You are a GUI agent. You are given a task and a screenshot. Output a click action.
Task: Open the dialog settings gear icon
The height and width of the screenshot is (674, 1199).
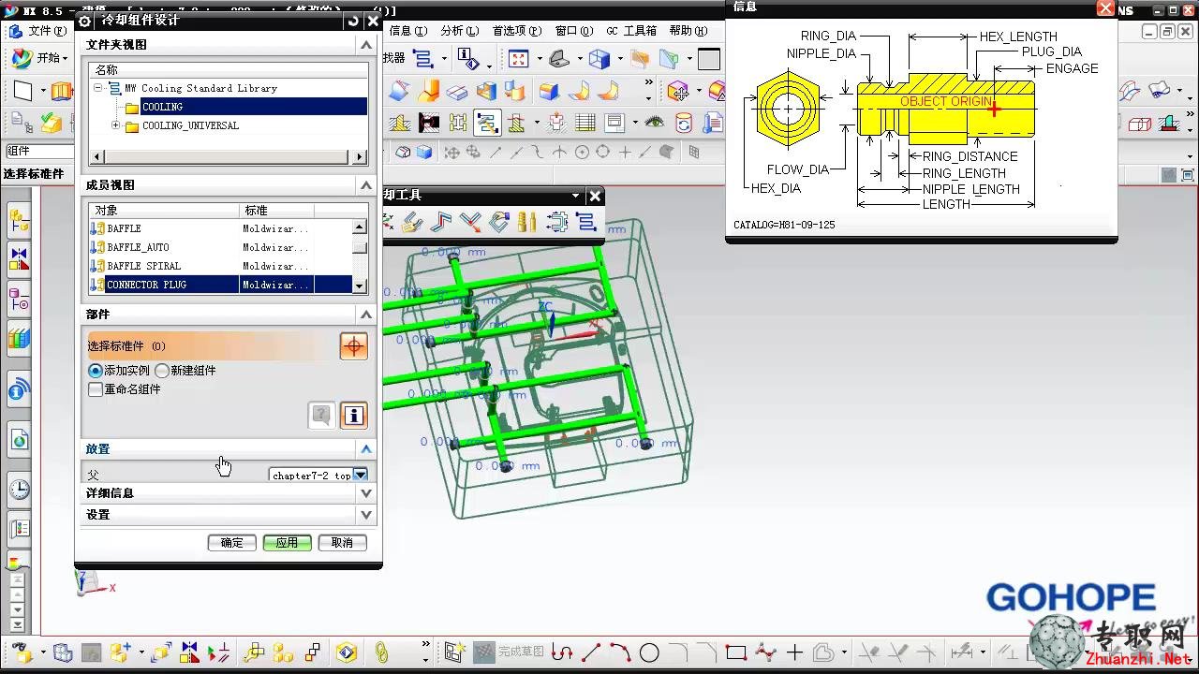84,21
